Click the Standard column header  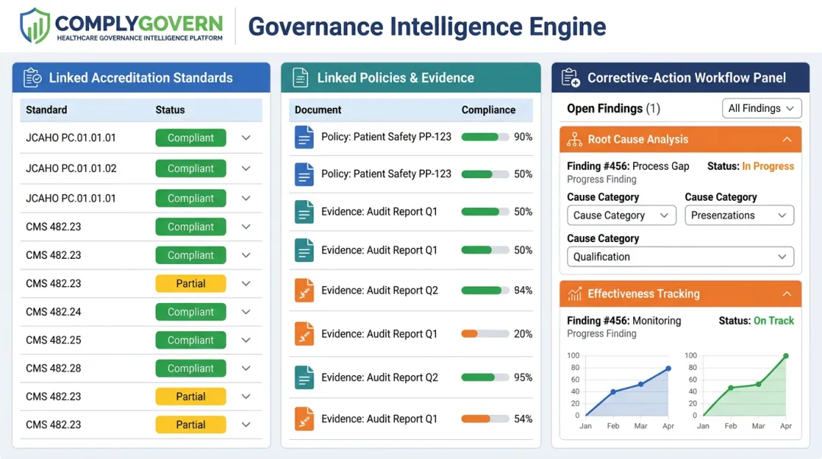point(46,110)
